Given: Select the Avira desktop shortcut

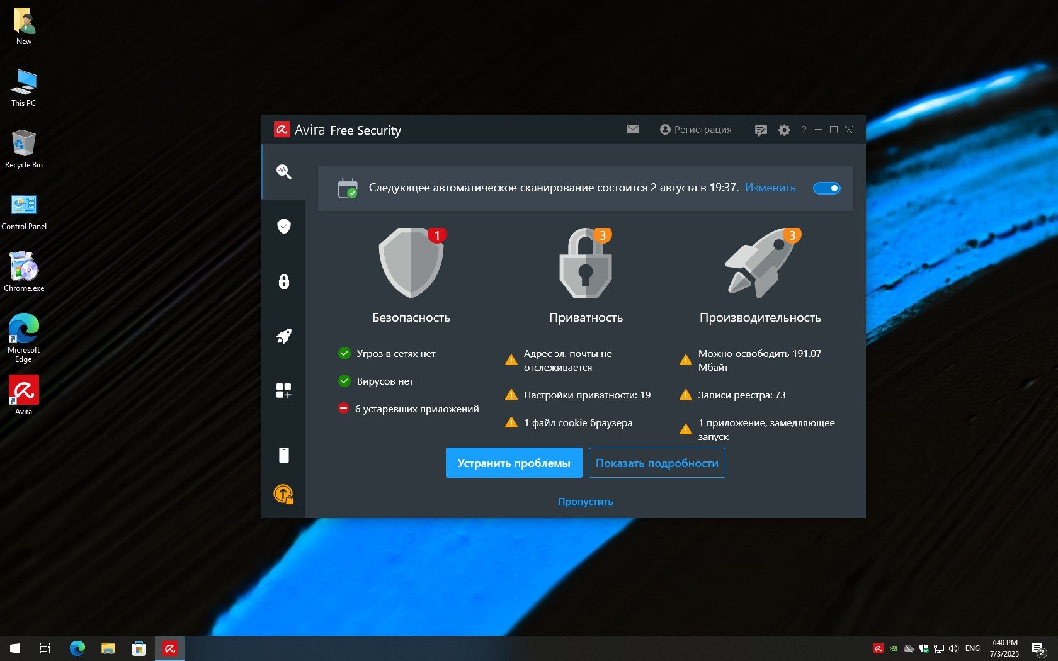Looking at the screenshot, I should coord(24,395).
